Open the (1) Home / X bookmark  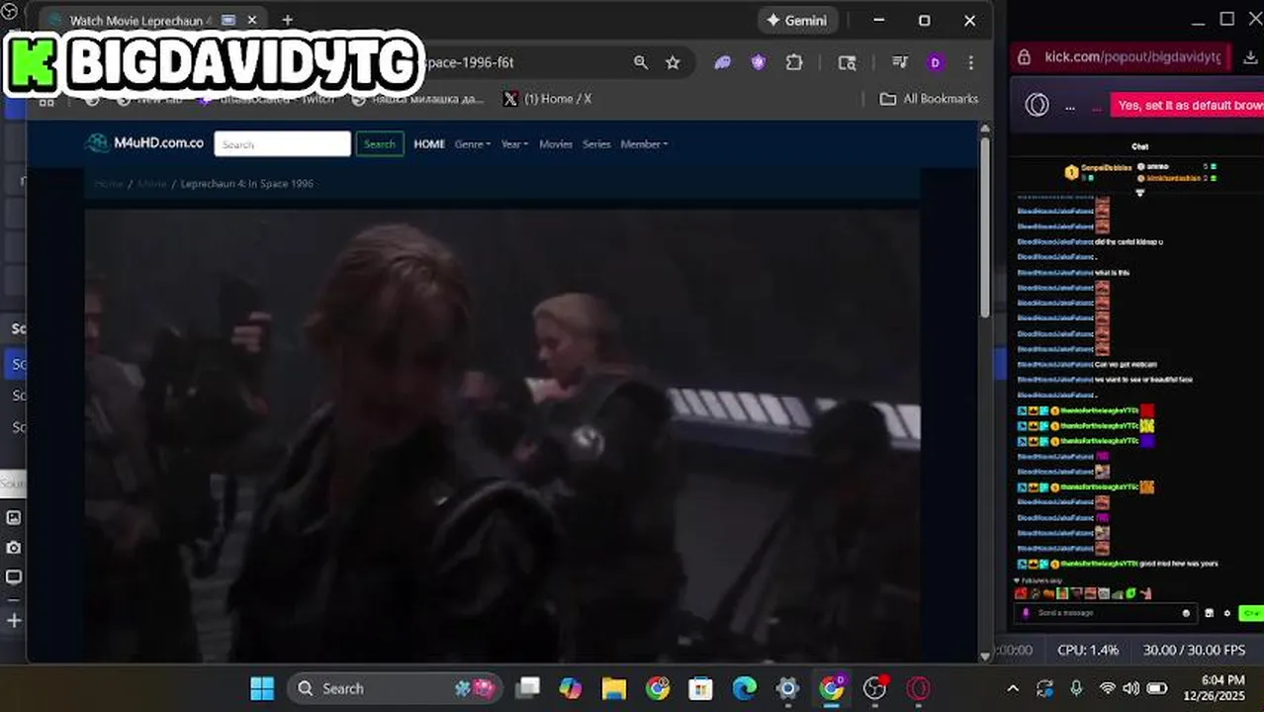(x=547, y=99)
